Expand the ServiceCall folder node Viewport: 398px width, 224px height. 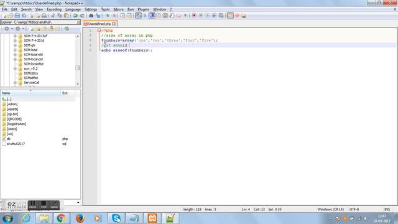[x=15, y=83]
